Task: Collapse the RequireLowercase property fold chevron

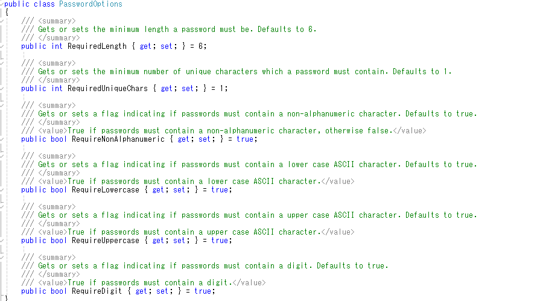Action: click(2, 190)
